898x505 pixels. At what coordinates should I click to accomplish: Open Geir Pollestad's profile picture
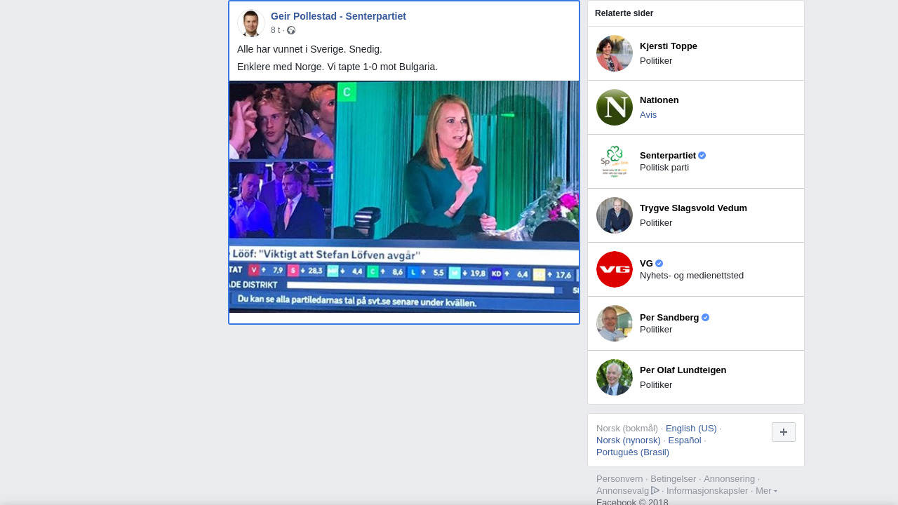[250, 23]
